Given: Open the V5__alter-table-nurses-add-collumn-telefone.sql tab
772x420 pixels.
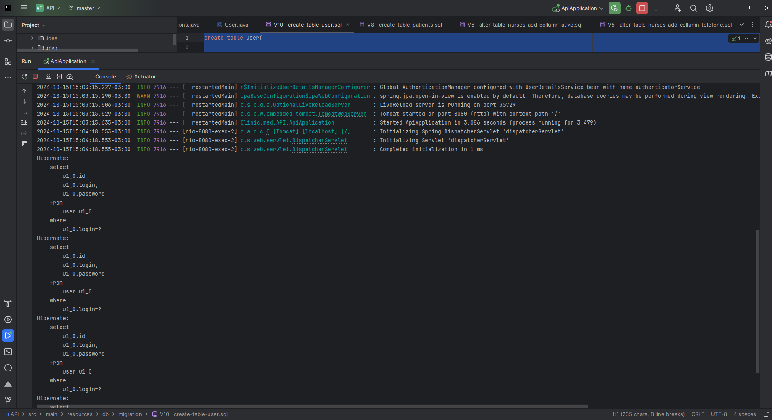Looking at the screenshot, I should pos(666,25).
